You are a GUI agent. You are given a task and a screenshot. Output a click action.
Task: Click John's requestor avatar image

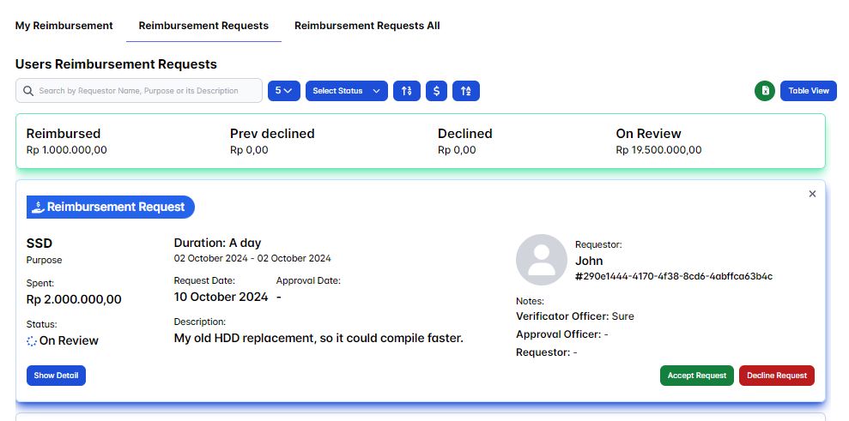541,260
